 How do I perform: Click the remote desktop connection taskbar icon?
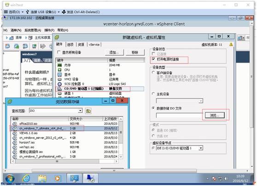point(91,178)
